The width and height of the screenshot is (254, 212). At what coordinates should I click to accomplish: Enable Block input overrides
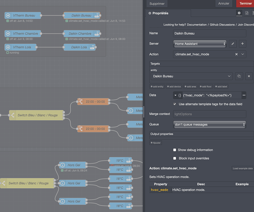[175, 158]
